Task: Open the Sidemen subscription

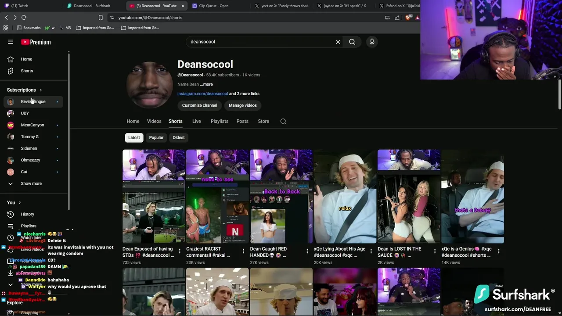Action: point(33,148)
